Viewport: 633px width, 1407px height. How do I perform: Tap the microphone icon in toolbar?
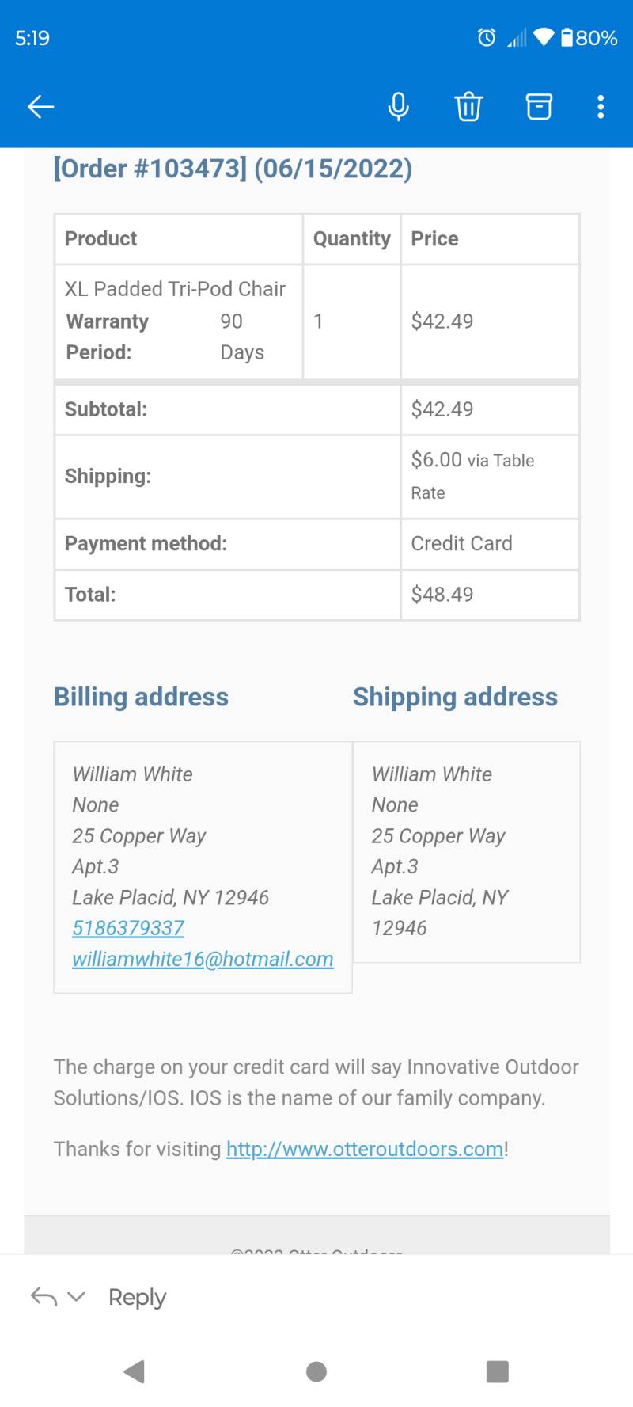click(399, 106)
